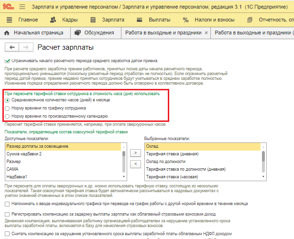Open the Налоги и взносы section

click(x=215, y=20)
